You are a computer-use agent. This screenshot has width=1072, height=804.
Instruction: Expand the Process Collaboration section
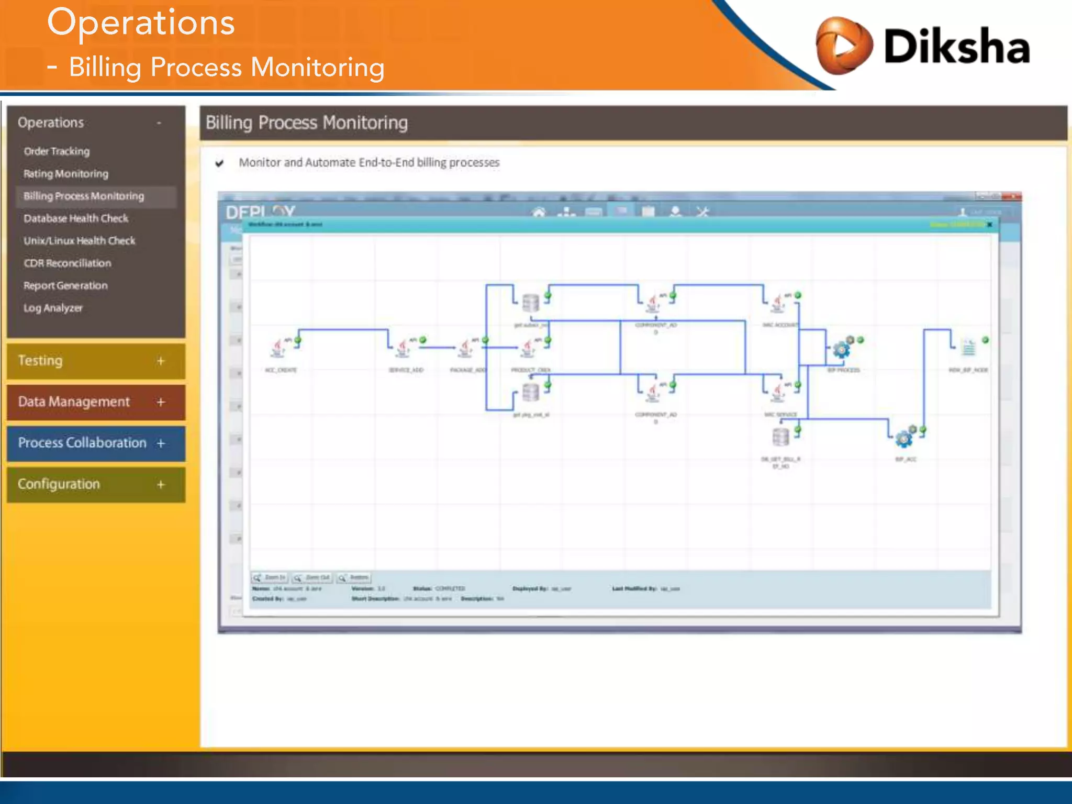(x=161, y=443)
